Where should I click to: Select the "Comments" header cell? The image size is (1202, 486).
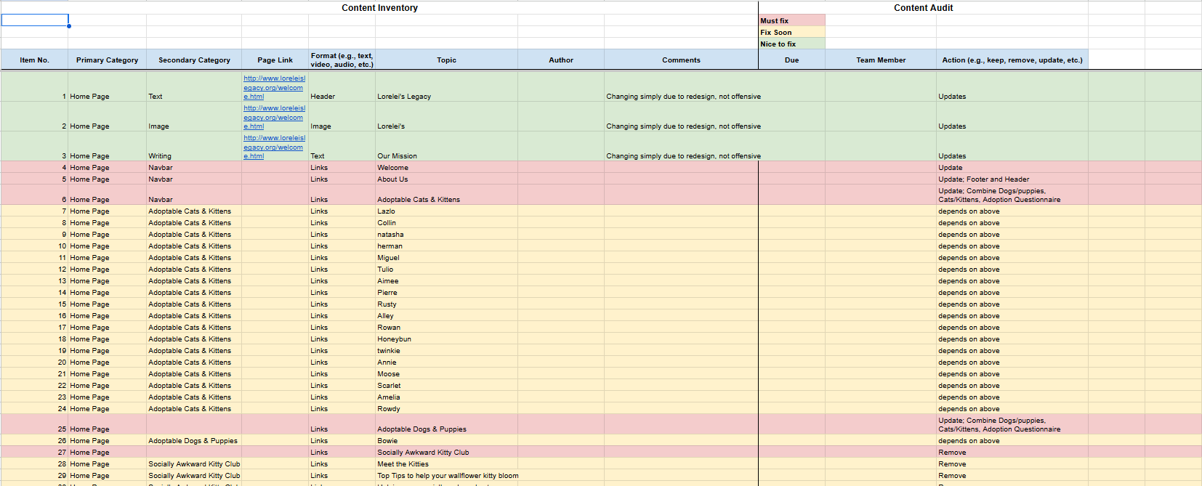click(681, 60)
